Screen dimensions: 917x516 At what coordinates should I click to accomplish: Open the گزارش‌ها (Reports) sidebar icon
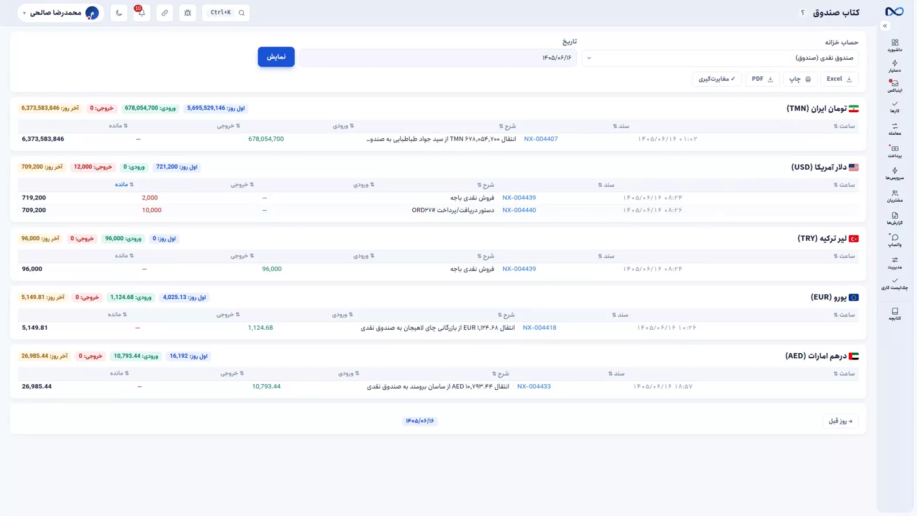[895, 218]
